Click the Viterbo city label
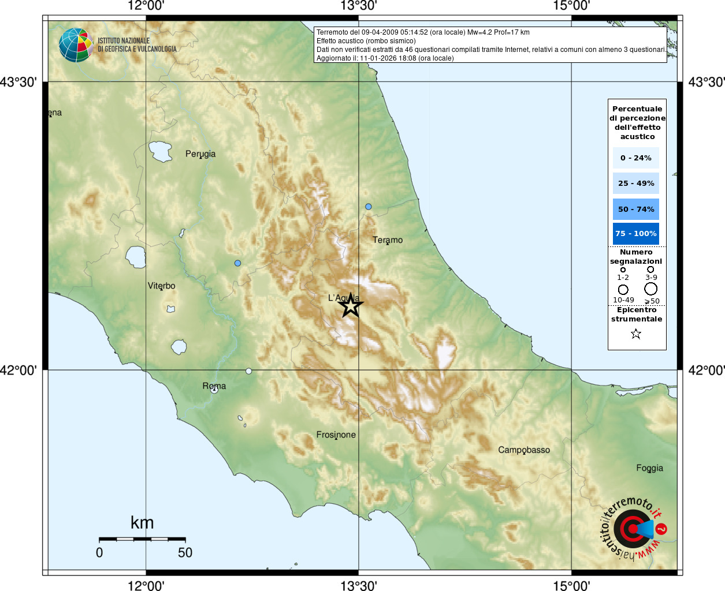This screenshot has width=725, height=591. pos(161,286)
